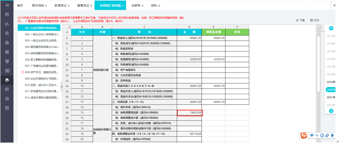Open the money bag sidebar icon
339x144 pixels.
tap(7, 33)
